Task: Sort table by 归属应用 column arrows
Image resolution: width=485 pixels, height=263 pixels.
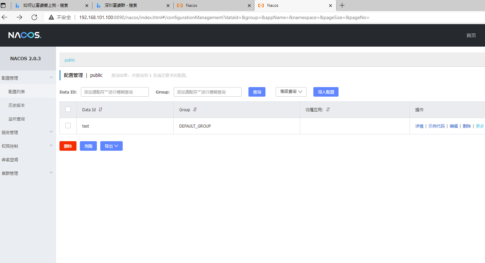Action: [x=328, y=110]
